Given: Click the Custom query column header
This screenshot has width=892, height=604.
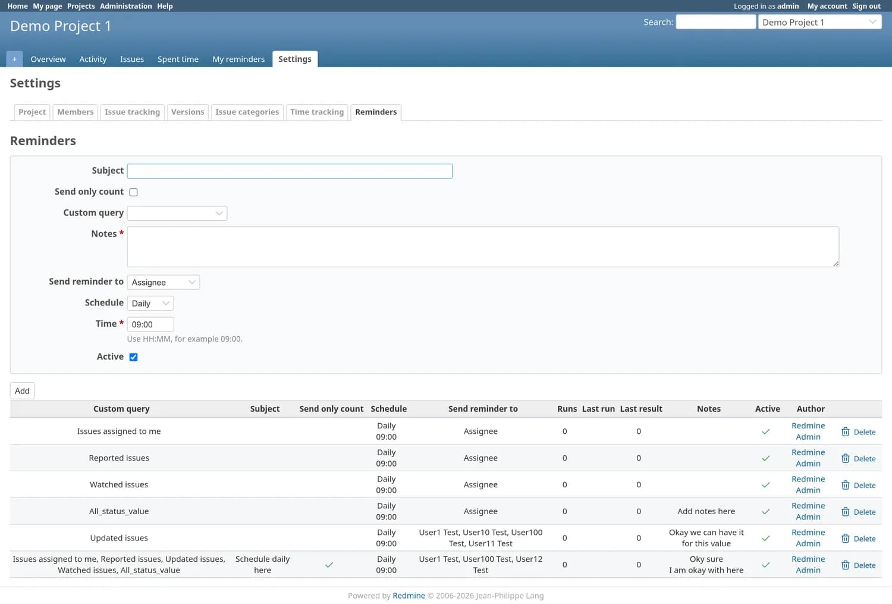Looking at the screenshot, I should point(121,409).
